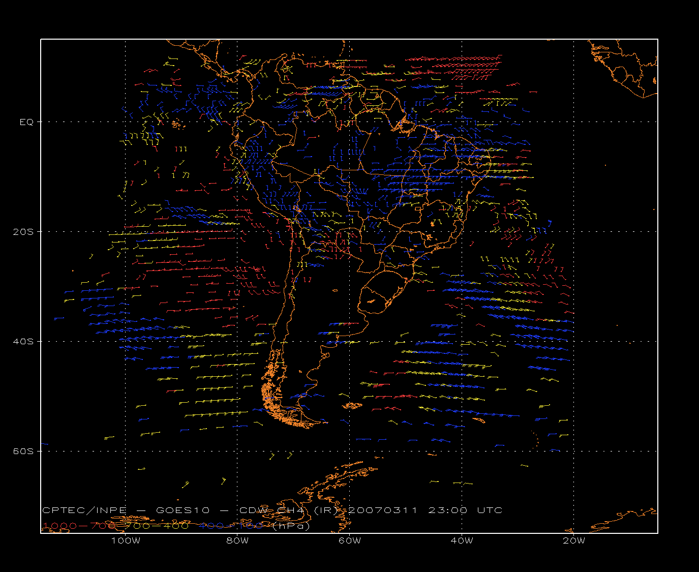Click the '40S' latitude axis label

pyautogui.click(x=23, y=342)
